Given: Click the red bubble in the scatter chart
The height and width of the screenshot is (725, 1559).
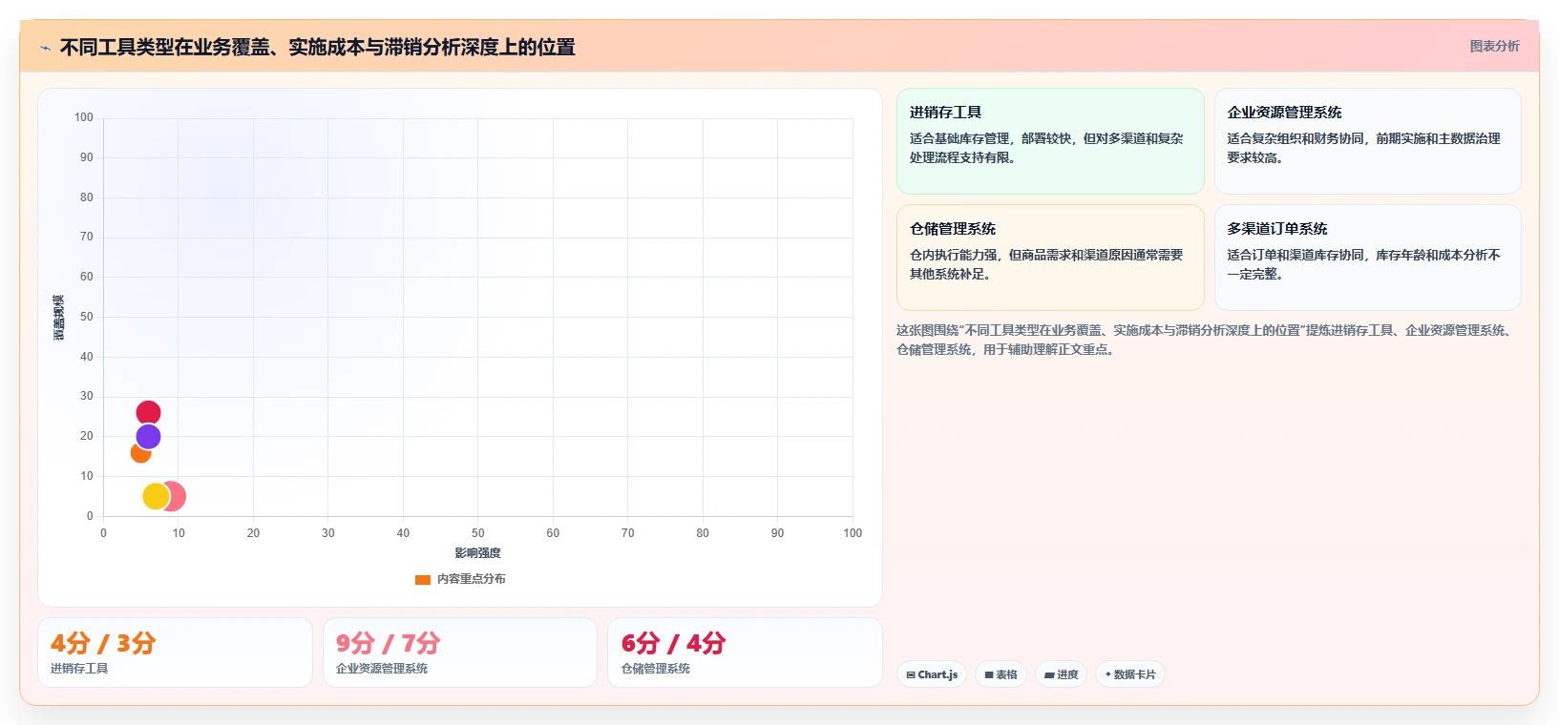Looking at the screenshot, I should click(148, 413).
